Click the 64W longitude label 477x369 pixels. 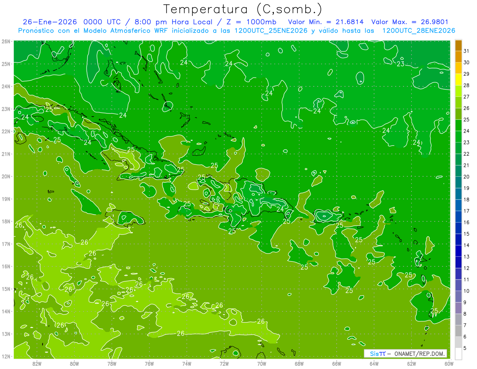point(374,363)
